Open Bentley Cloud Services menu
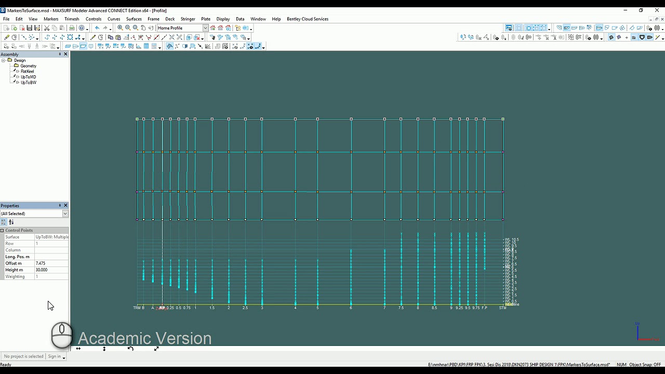 pyautogui.click(x=308, y=19)
